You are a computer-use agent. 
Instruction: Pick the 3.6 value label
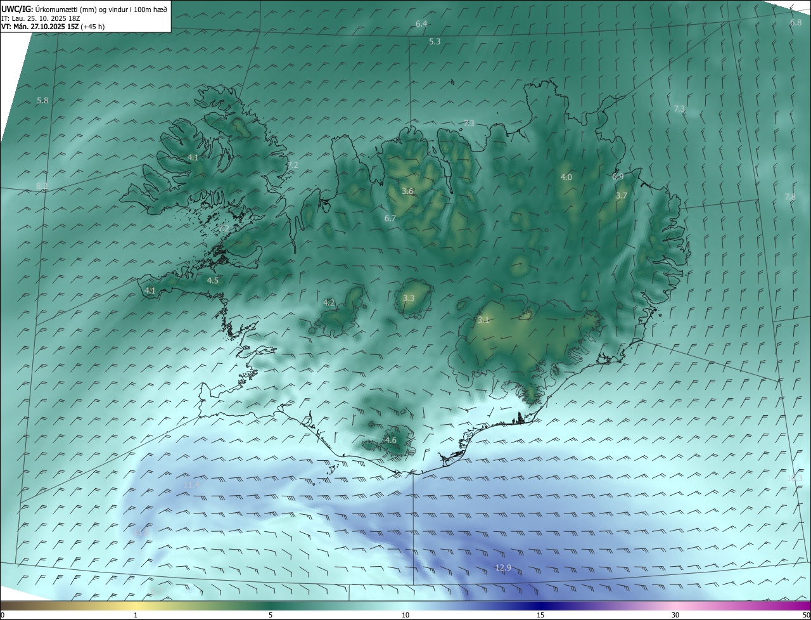coord(408,191)
